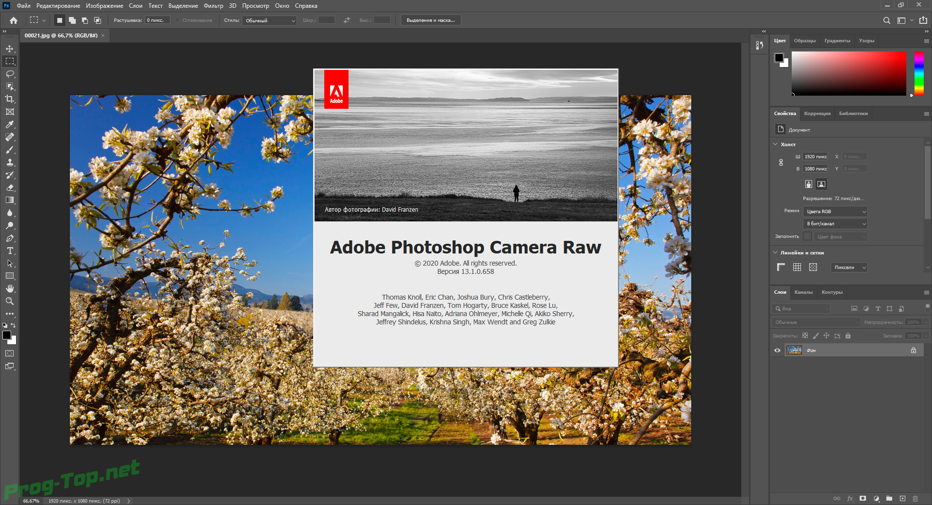Adjust the hue spectrum slider
Screen dimensions: 932x505
point(919,73)
